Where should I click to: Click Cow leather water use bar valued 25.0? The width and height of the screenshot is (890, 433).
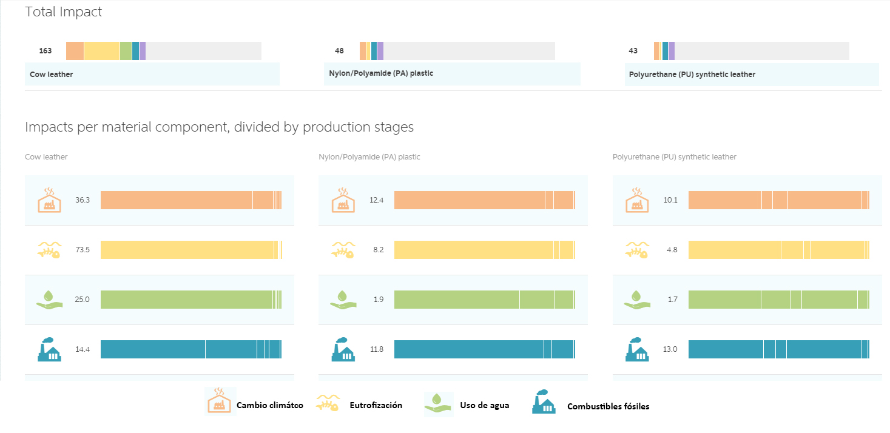(187, 300)
